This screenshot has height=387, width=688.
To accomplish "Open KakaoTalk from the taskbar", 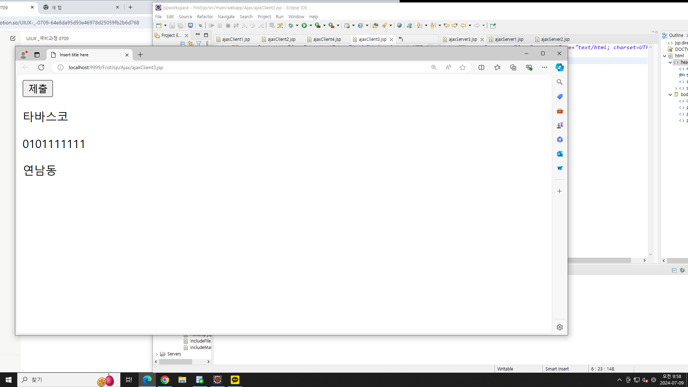I will click(x=235, y=380).
